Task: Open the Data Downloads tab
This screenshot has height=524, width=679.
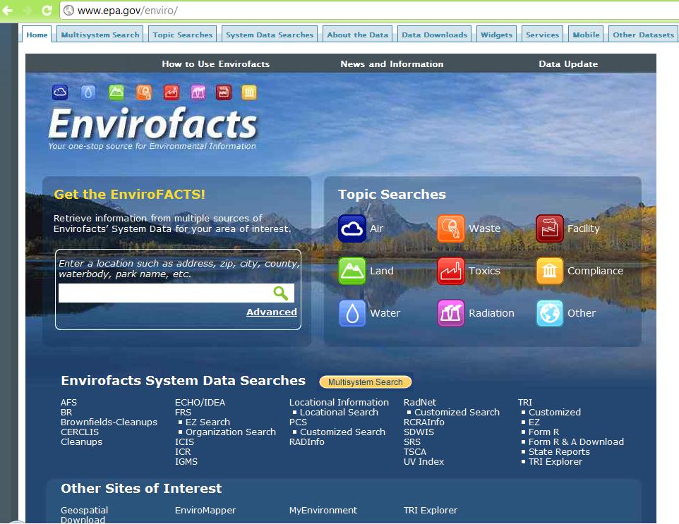Action: click(x=434, y=35)
